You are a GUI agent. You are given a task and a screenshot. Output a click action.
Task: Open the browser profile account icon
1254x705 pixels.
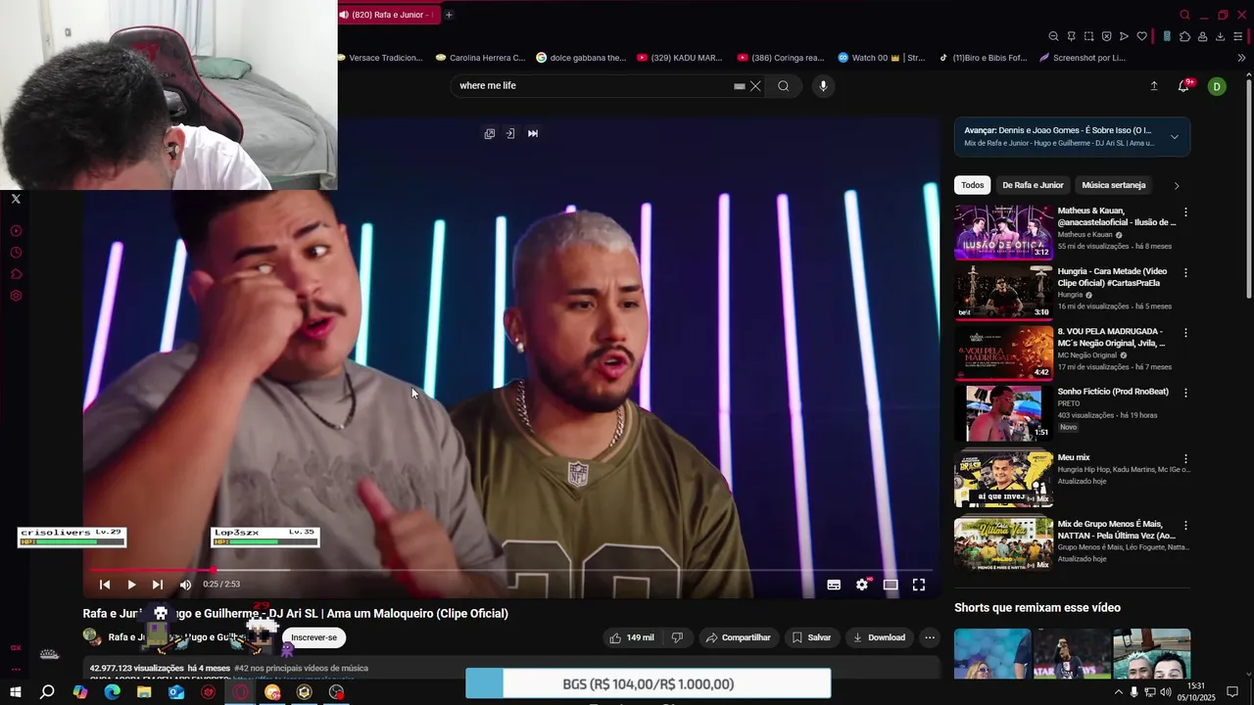pyautogui.click(x=1202, y=36)
